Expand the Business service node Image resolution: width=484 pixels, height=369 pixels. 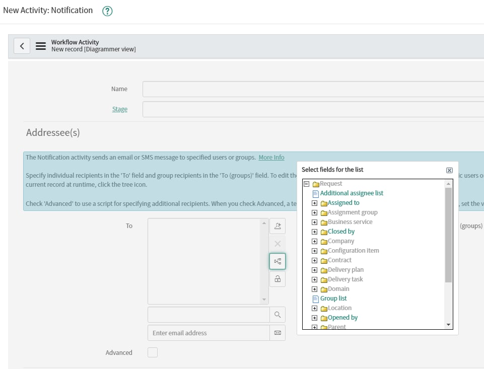(x=315, y=222)
